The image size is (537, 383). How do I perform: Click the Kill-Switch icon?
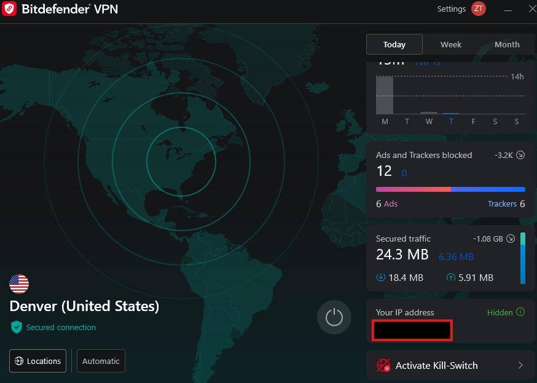pos(383,365)
